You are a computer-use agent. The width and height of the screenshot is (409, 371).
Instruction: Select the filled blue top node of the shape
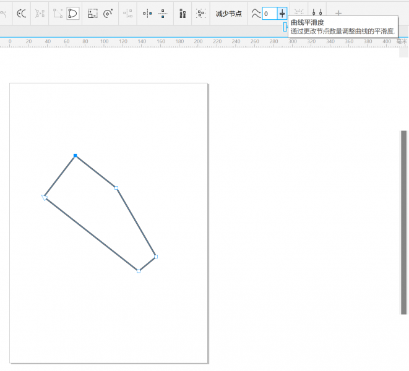75,156
